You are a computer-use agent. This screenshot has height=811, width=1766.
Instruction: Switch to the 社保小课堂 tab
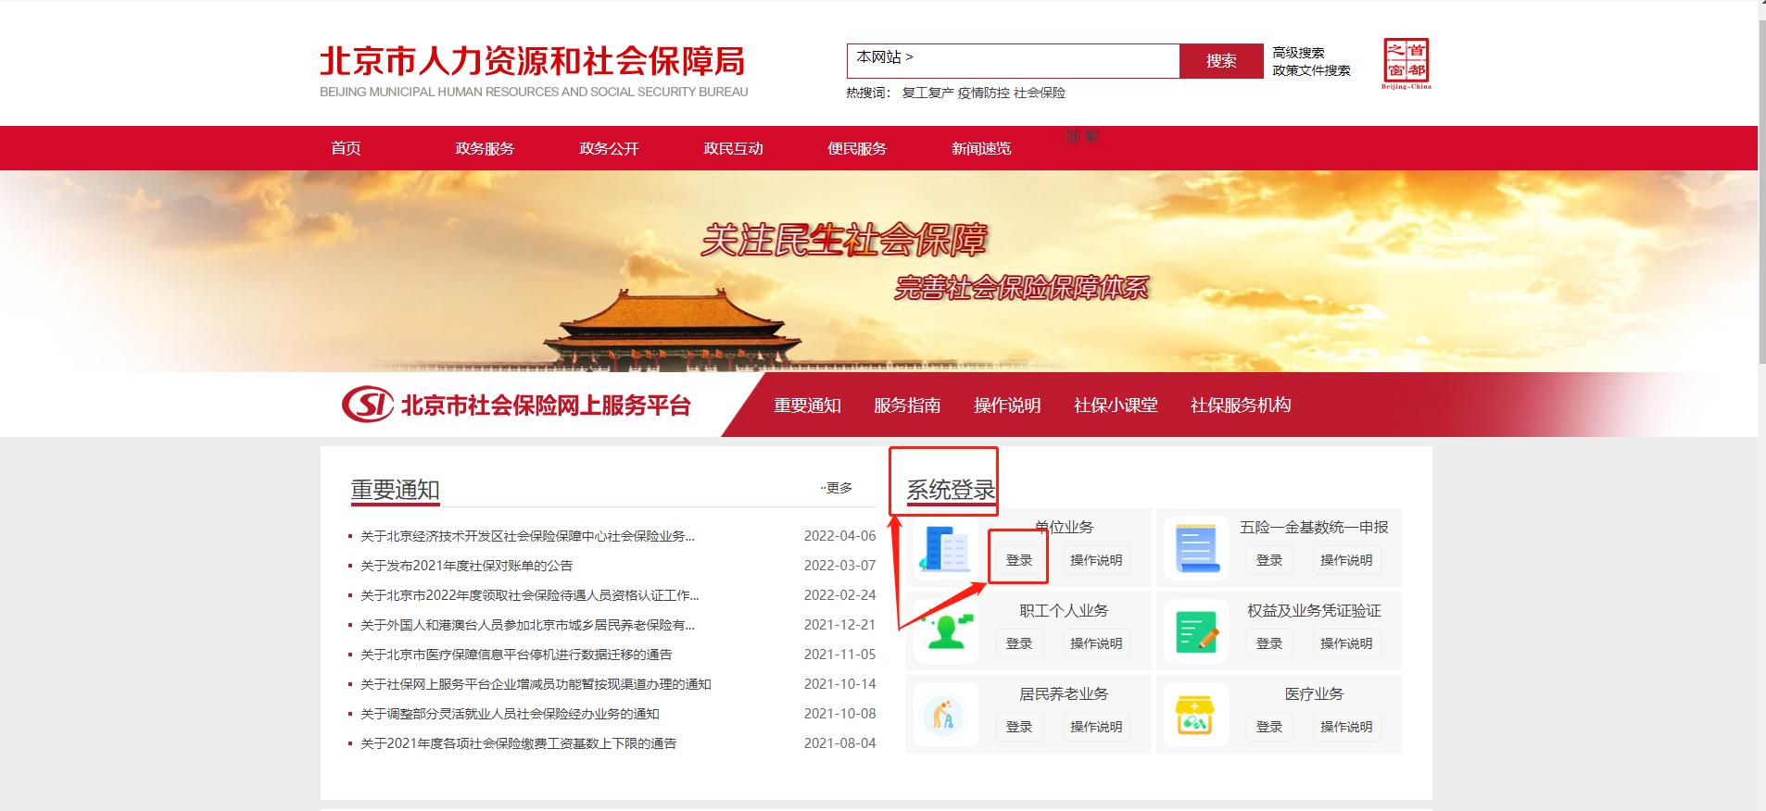click(1116, 405)
